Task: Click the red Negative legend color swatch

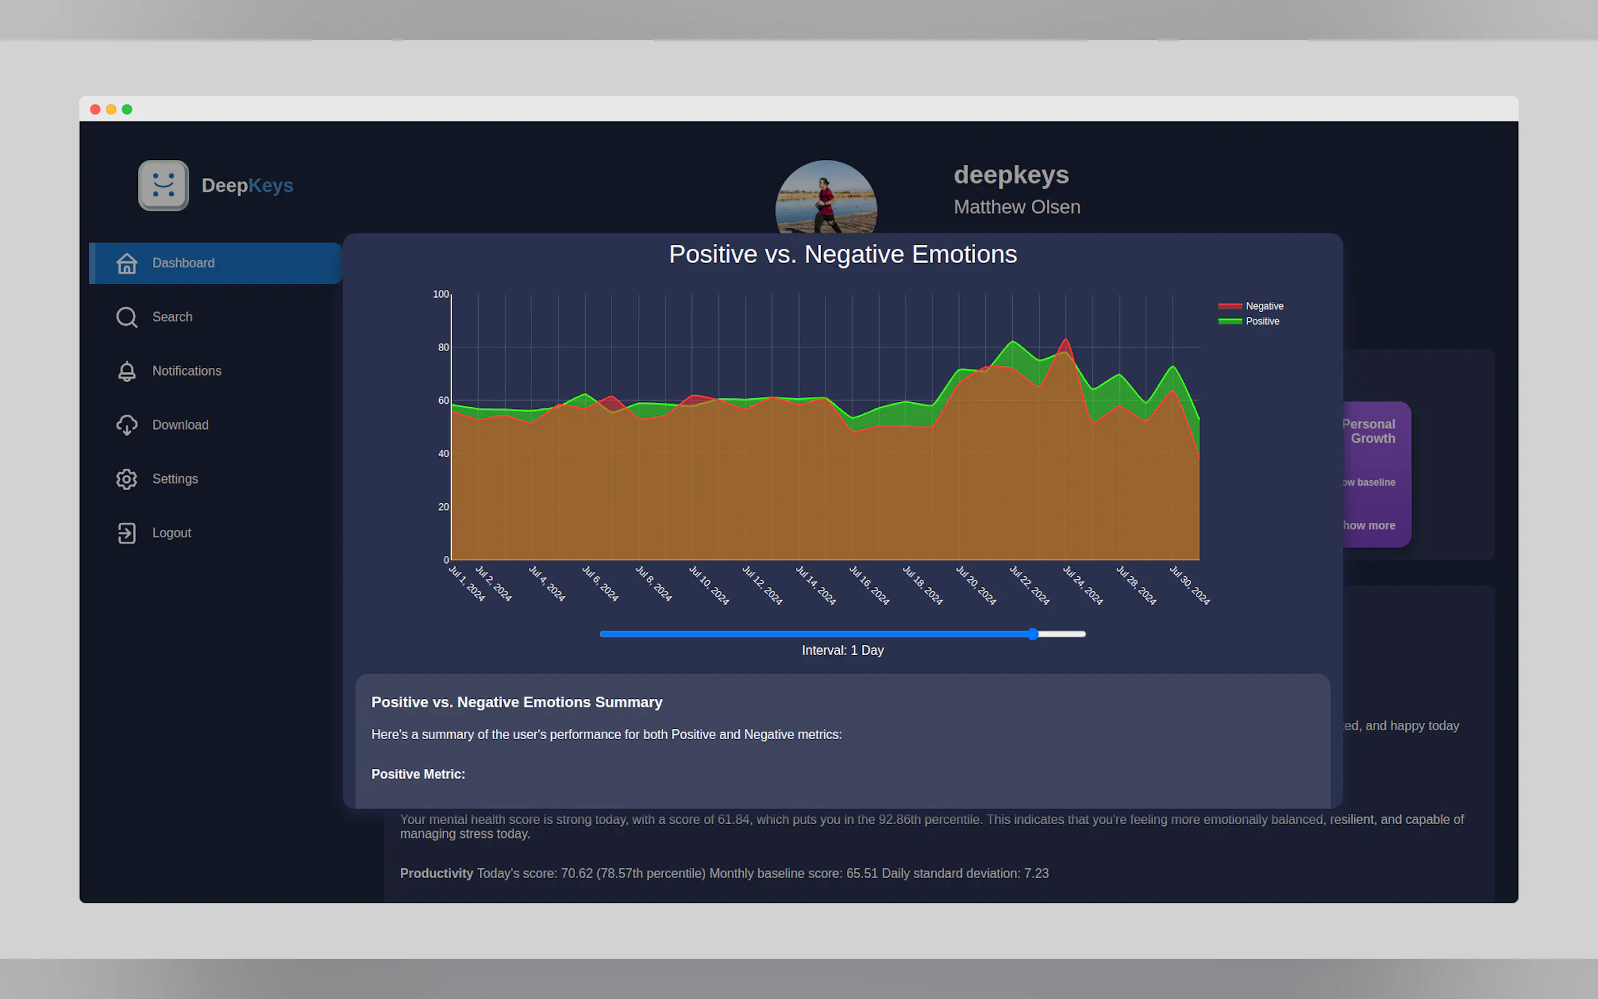Action: tap(1229, 306)
